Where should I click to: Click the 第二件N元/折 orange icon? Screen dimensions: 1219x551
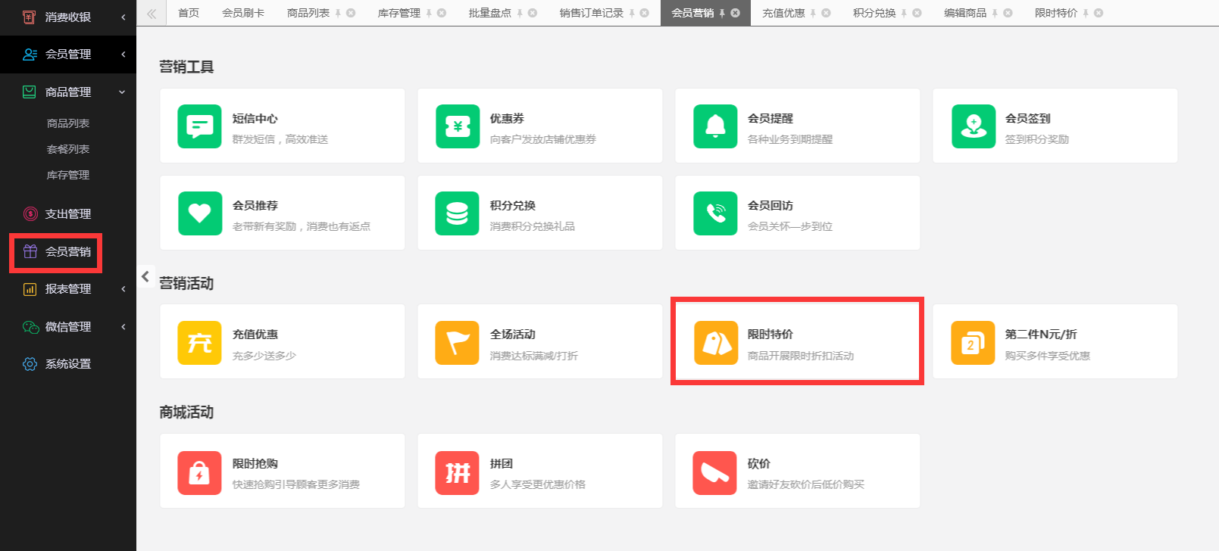pos(974,343)
